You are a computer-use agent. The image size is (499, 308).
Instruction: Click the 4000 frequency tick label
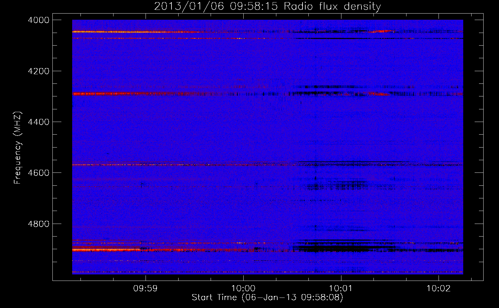(x=39, y=20)
